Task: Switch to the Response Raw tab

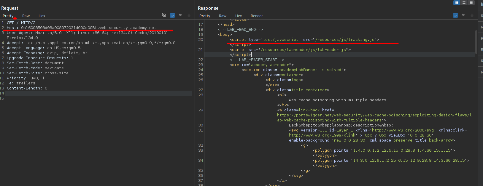Action: click(x=223, y=16)
